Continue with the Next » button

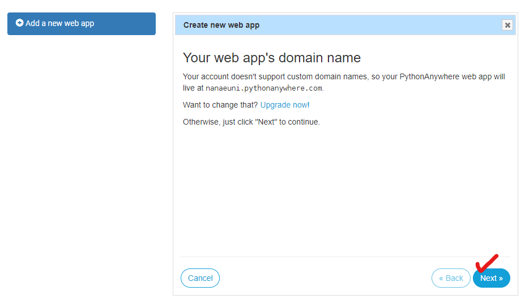pyautogui.click(x=492, y=278)
